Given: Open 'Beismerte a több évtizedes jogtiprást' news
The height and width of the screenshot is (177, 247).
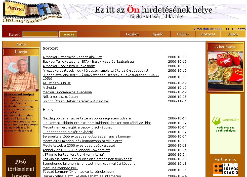Looking at the screenshot, I should pos(87,137).
